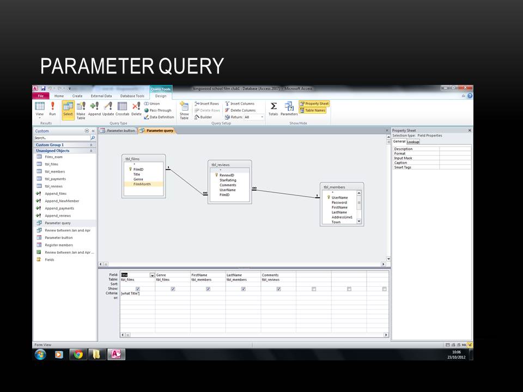Image resolution: width=523 pixels, height=392 pixels.
Task: Select FilmMonth field in tbl_films
Action: [143, 184]
